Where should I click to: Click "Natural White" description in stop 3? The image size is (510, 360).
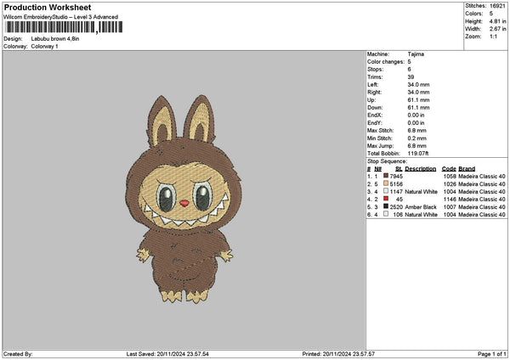pos(421,192)
